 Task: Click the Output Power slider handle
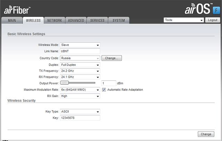point(65,83)
